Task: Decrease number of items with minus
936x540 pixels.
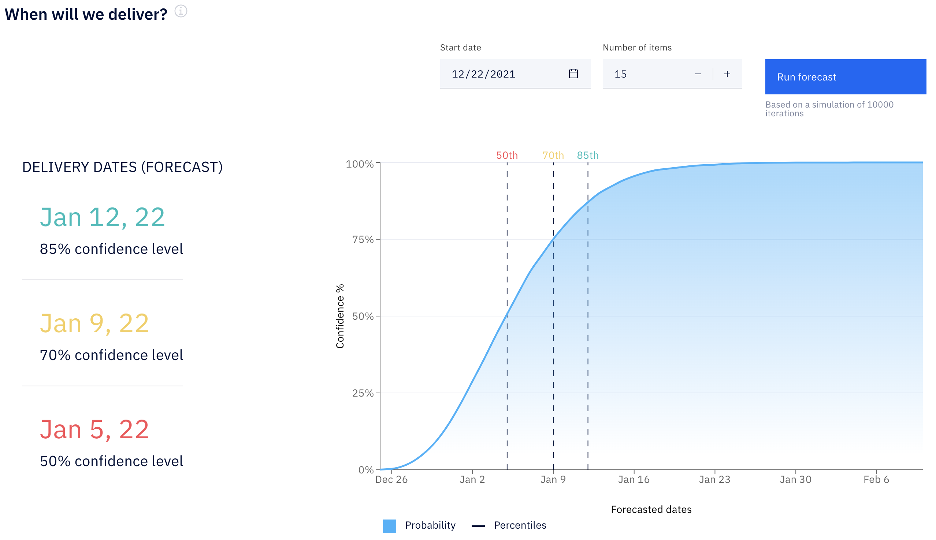Action: [697, 74]
